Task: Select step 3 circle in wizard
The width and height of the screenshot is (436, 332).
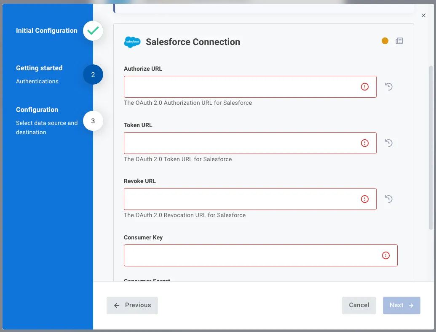Action: click(x=93, y=121)
